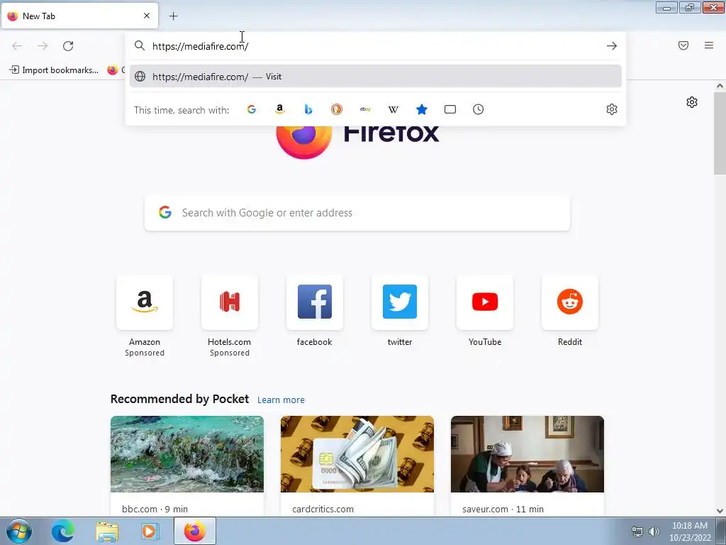The height and width of the screenshot is (545, 726).
Task: Open the Hotels.com sponsored shortcut tile
Action: click(230, 302)
